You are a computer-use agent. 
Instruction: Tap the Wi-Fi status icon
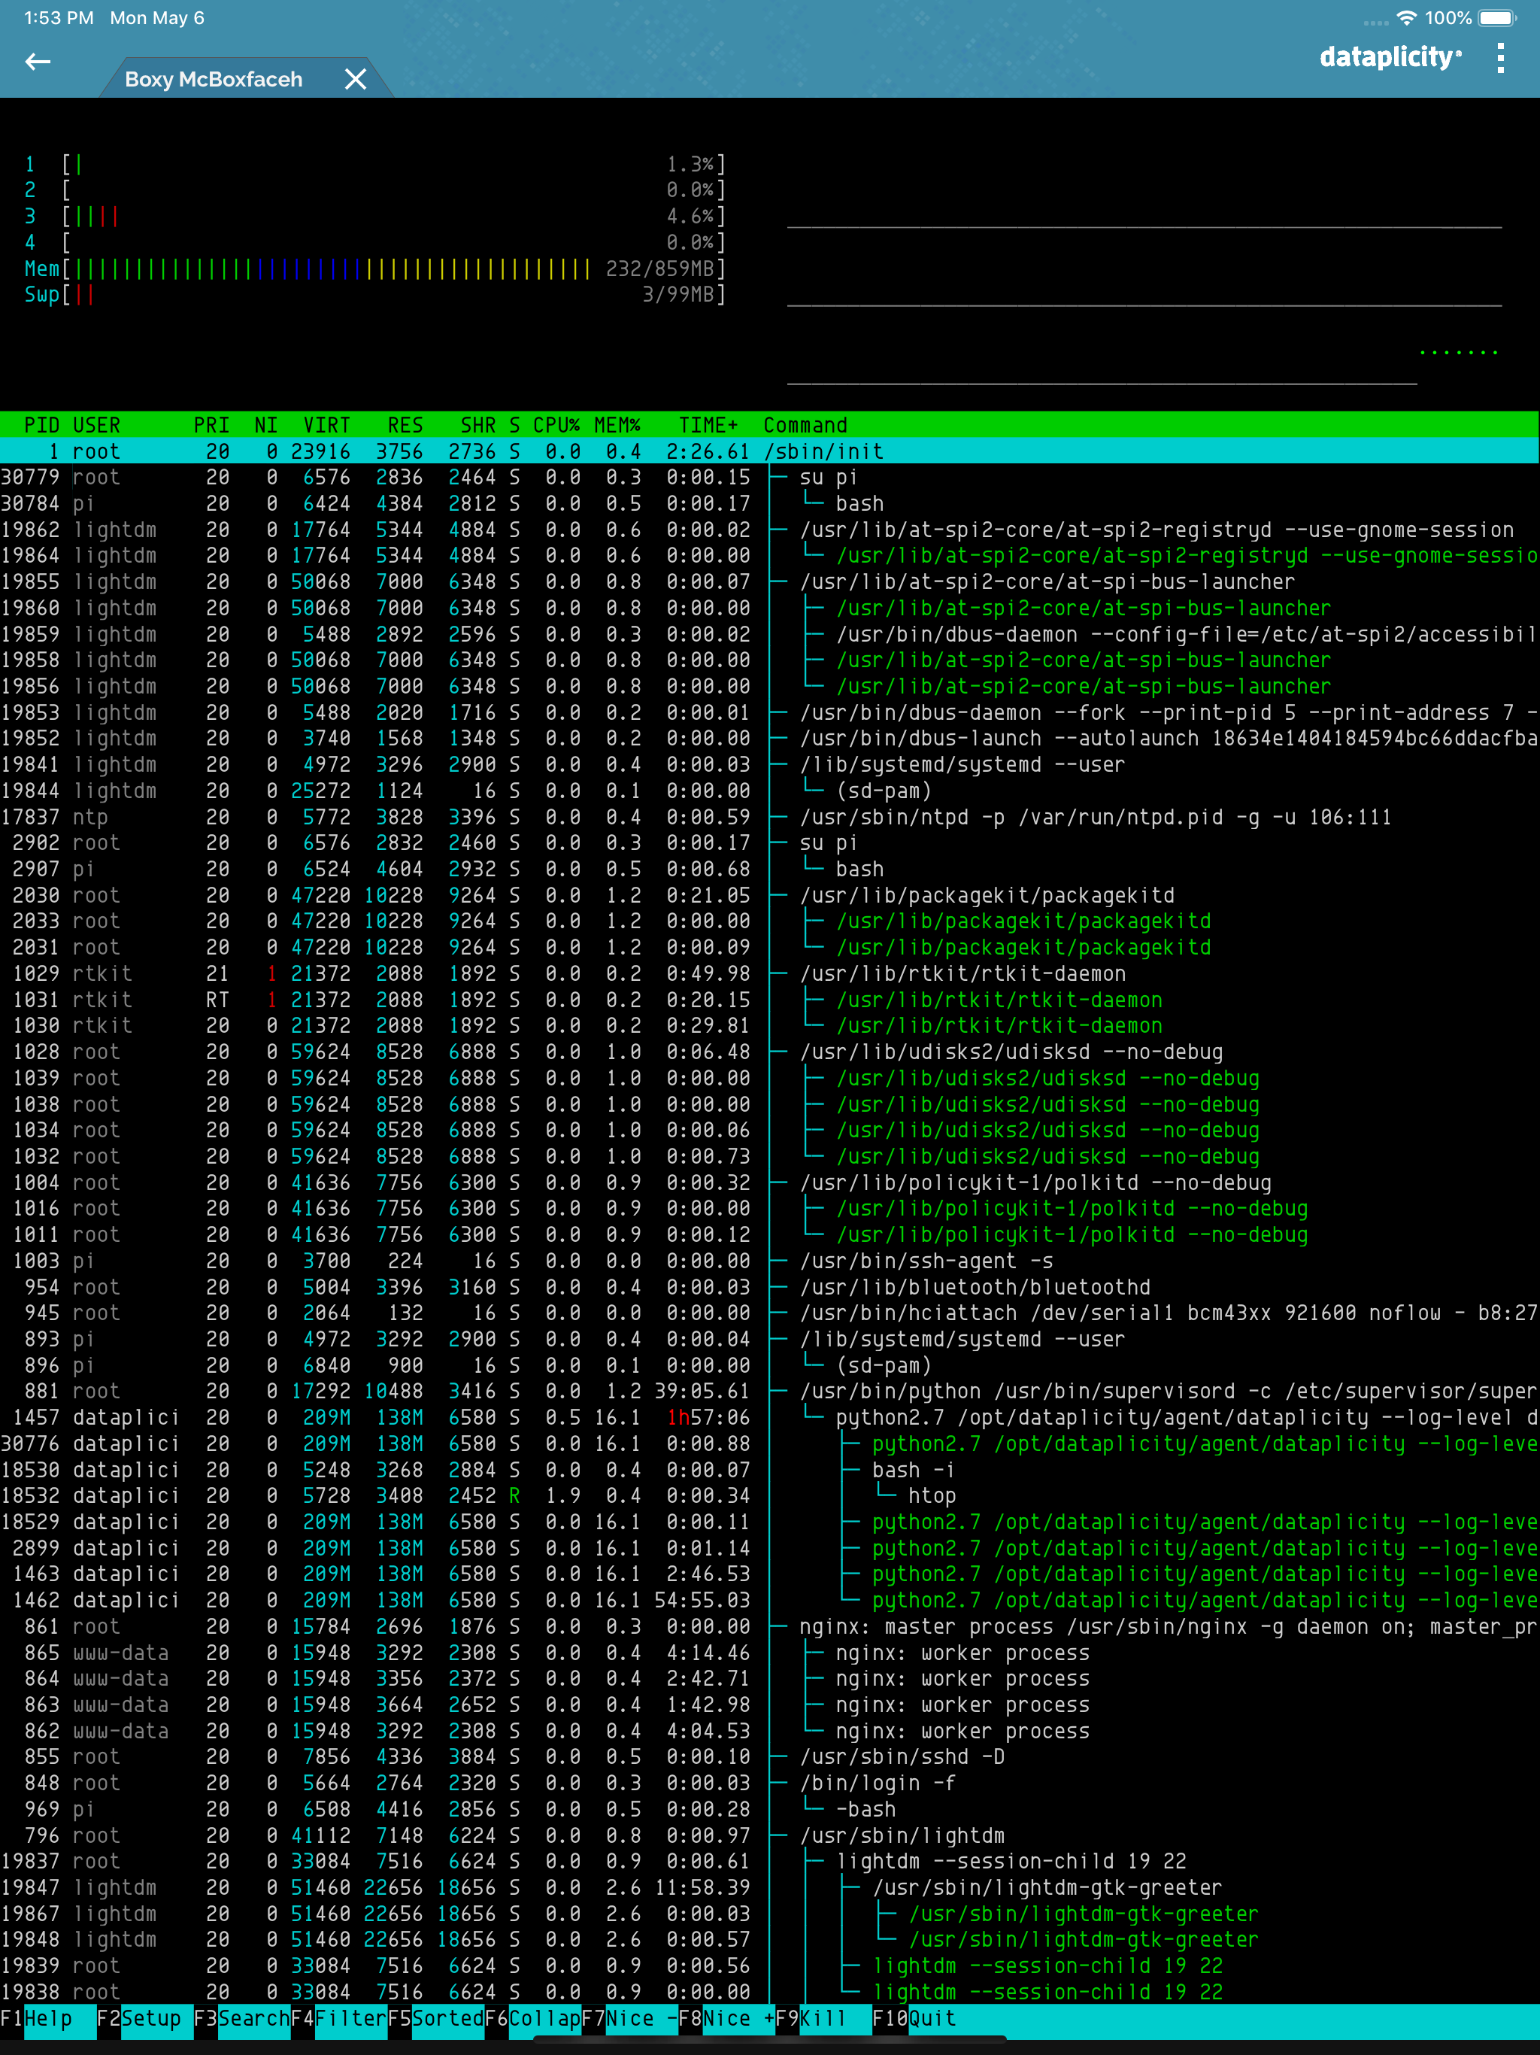click(1405, 17)
